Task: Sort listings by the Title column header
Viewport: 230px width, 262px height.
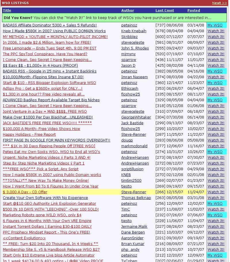Action: point(7,10)
